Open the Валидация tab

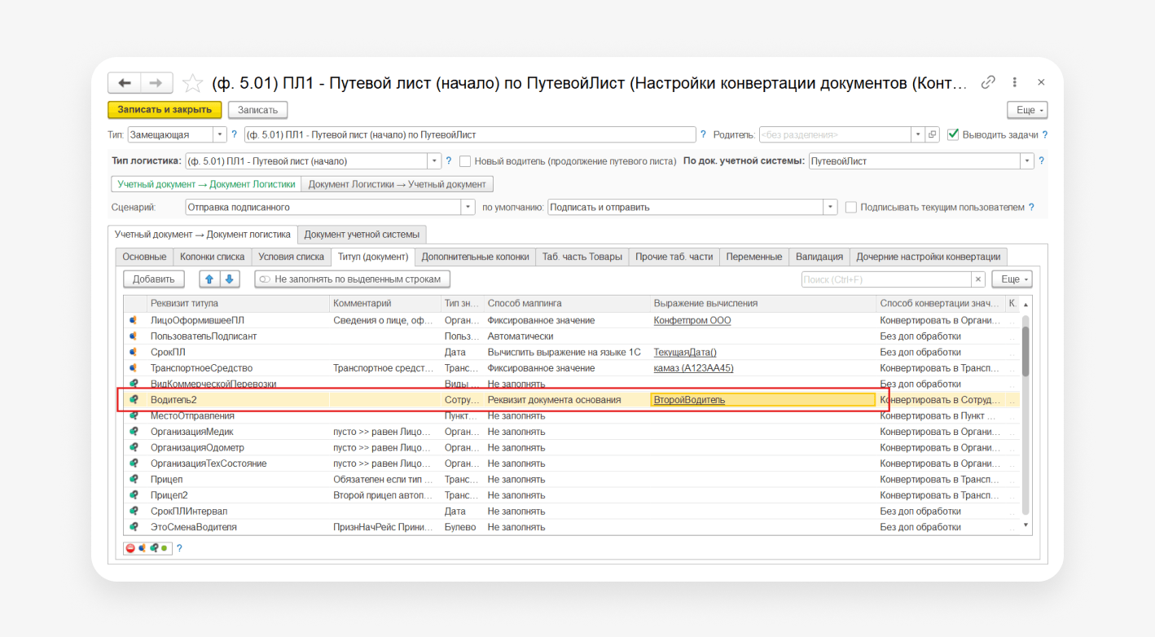point(819,257)
